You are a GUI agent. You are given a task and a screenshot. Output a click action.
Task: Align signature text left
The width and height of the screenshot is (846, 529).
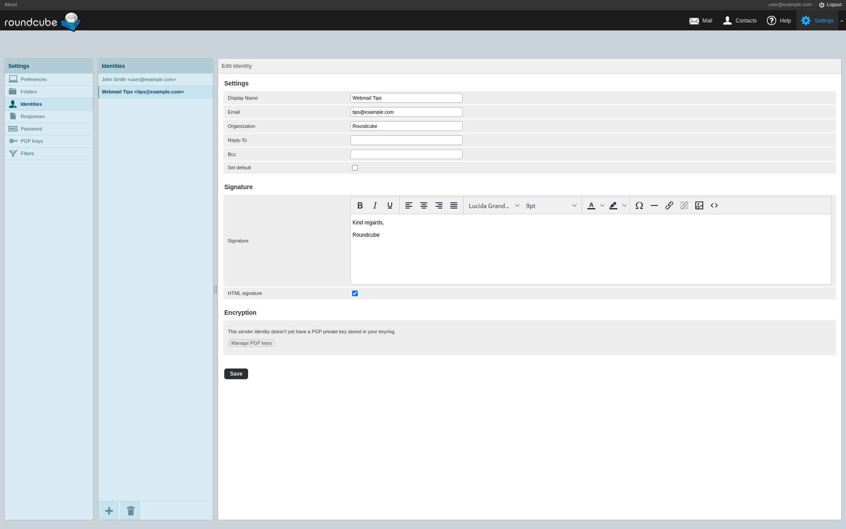[x=409, y=205]
